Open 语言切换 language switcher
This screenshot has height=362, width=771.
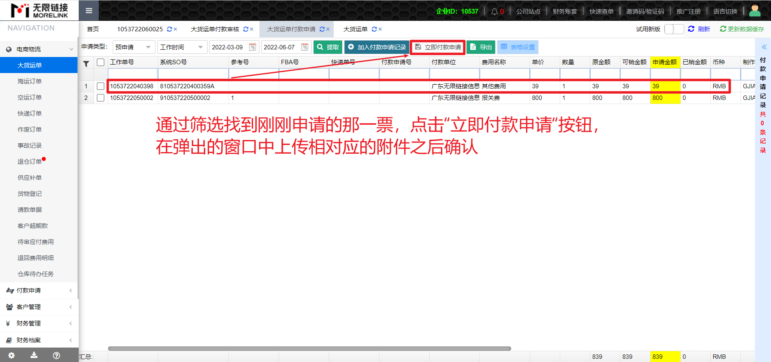click(725, 11)
